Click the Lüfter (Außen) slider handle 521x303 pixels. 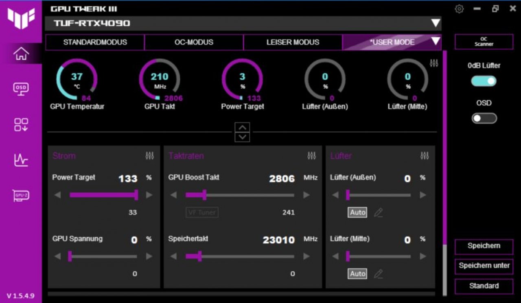tap(348, 195)
